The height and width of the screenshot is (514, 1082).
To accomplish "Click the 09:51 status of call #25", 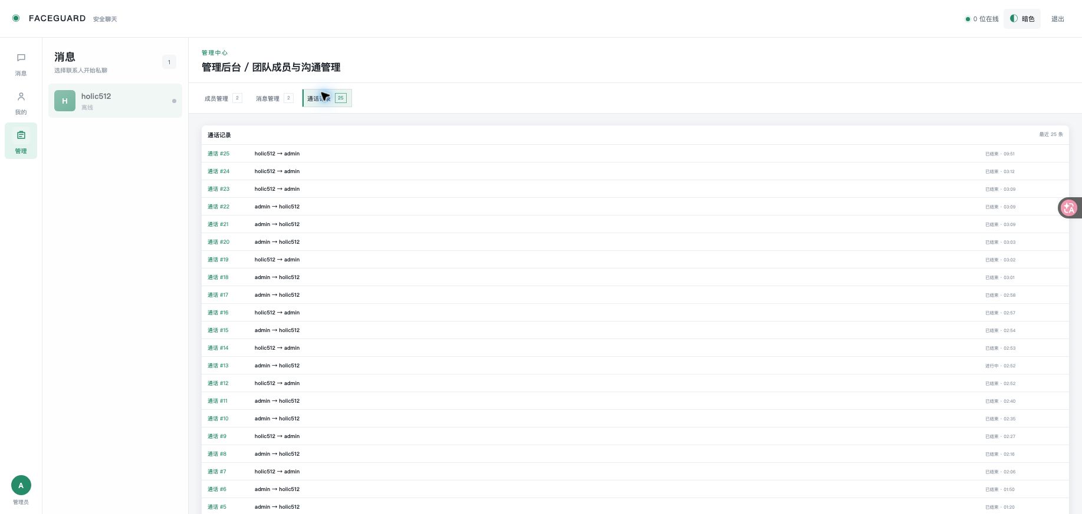I will click(x=999, y=154).
